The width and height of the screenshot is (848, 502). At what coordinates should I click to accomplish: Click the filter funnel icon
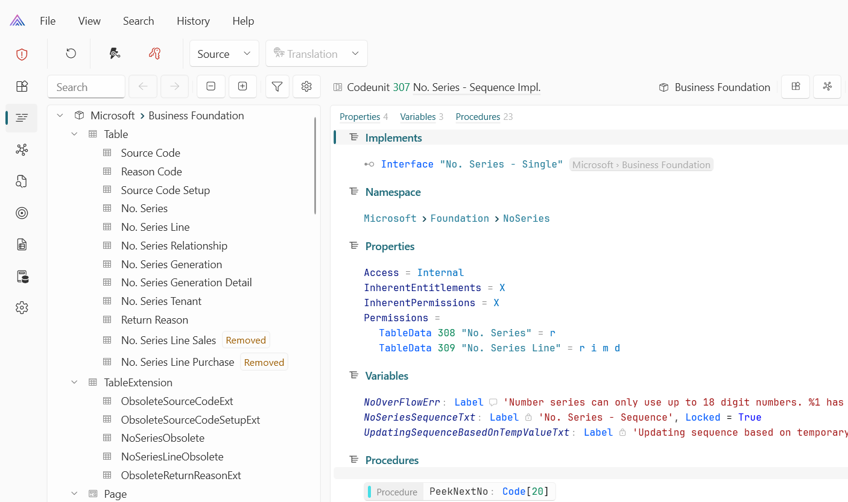pos(277,87)
